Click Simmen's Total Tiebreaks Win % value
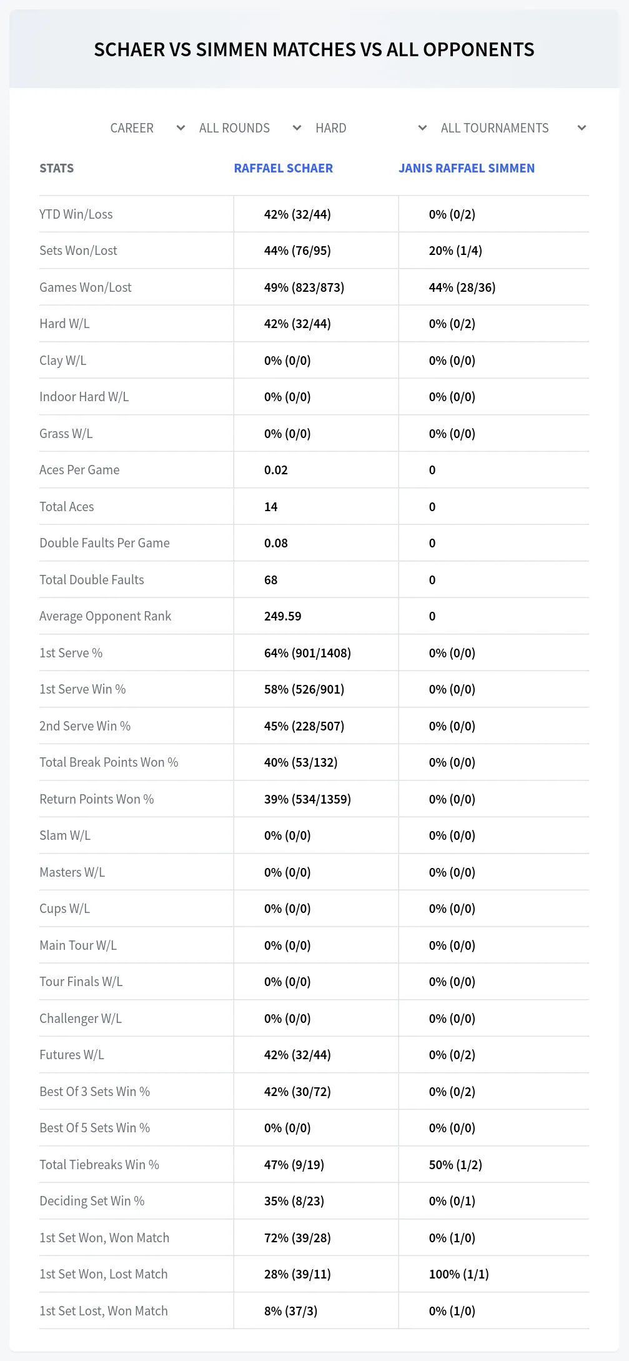629x1361 pixels. pos(455,1165)
